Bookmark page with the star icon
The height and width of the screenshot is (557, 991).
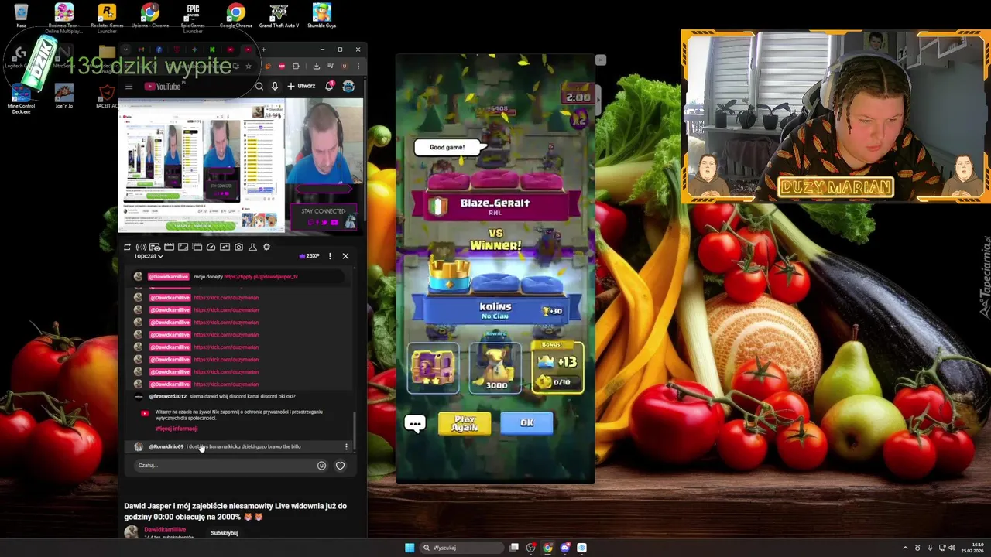coord(249,66)
